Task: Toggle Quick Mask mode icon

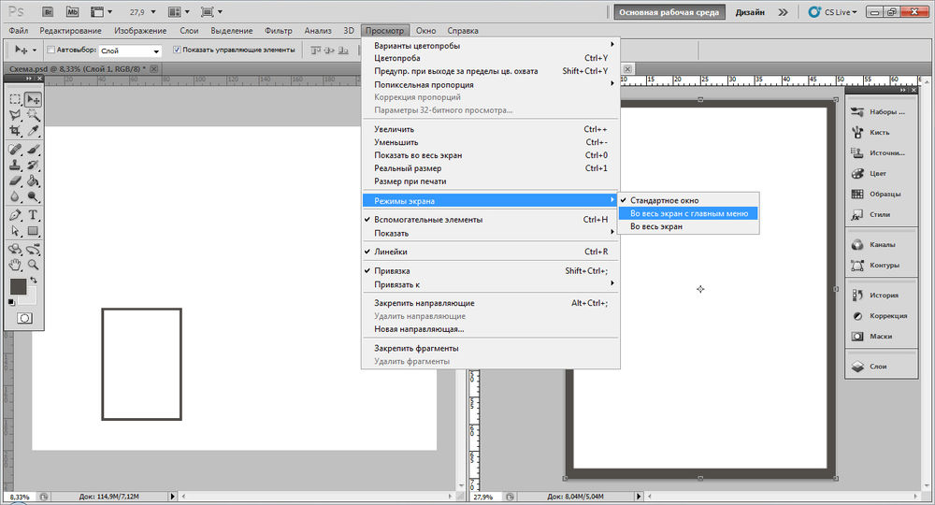Action: [24, 318]
